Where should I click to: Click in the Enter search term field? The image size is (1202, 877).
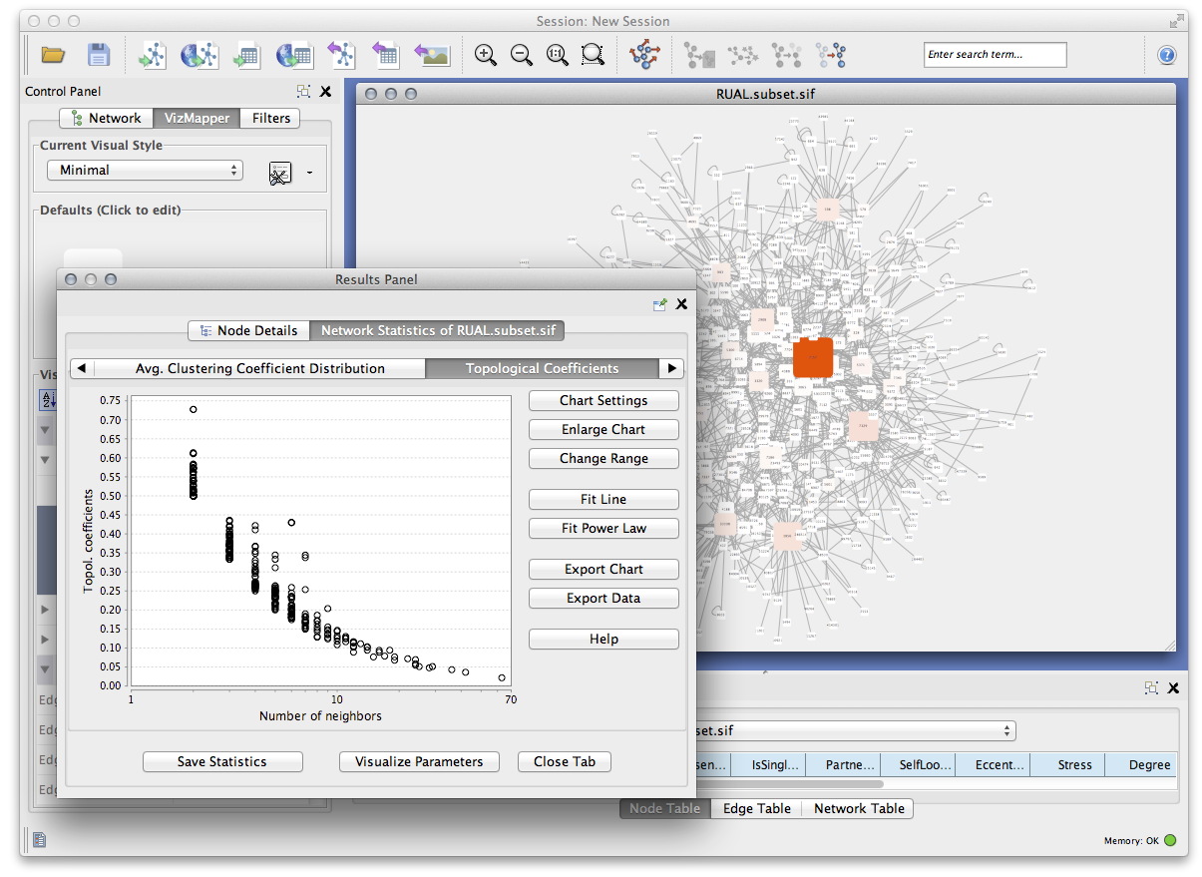tap(995, 55)
